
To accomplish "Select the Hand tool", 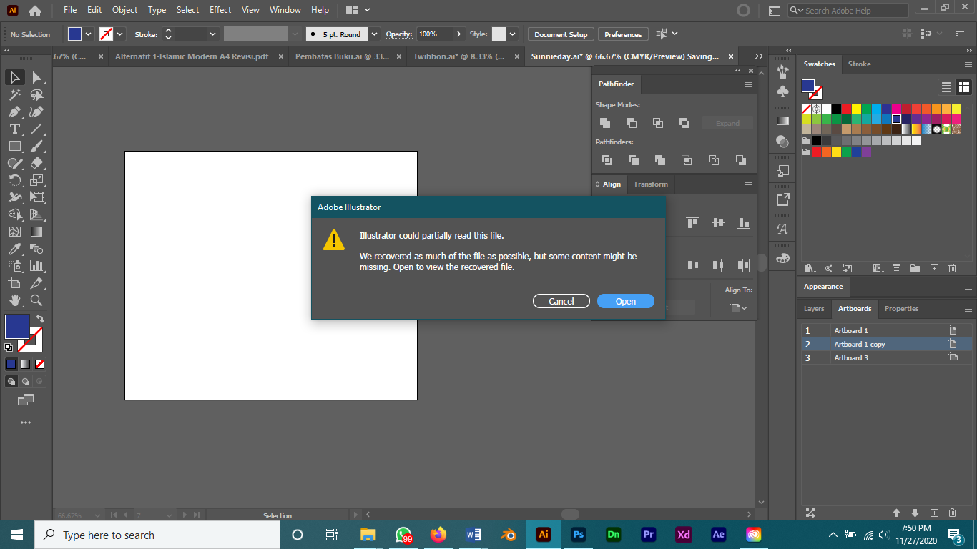I will point(15,300).
